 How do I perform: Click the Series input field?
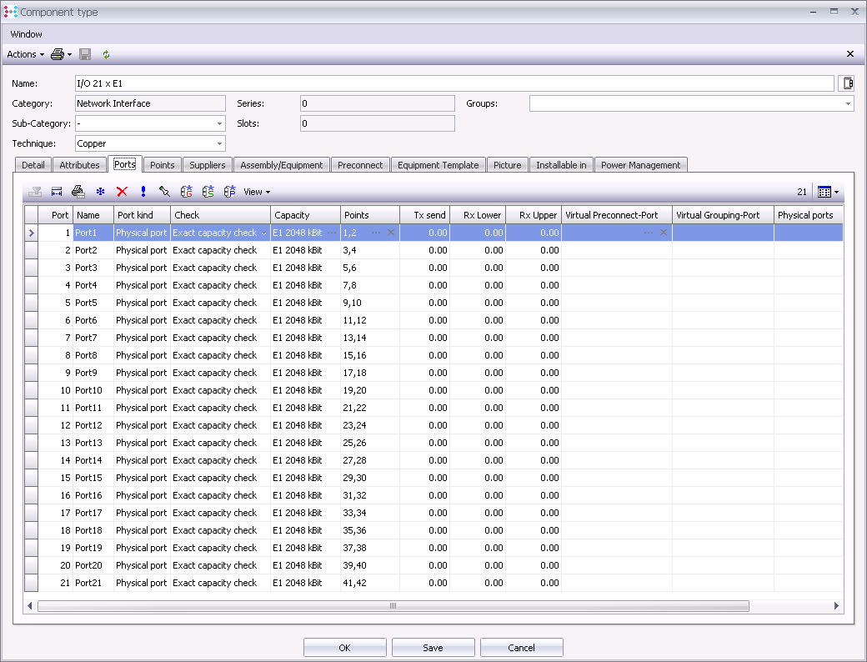[378, 103]
